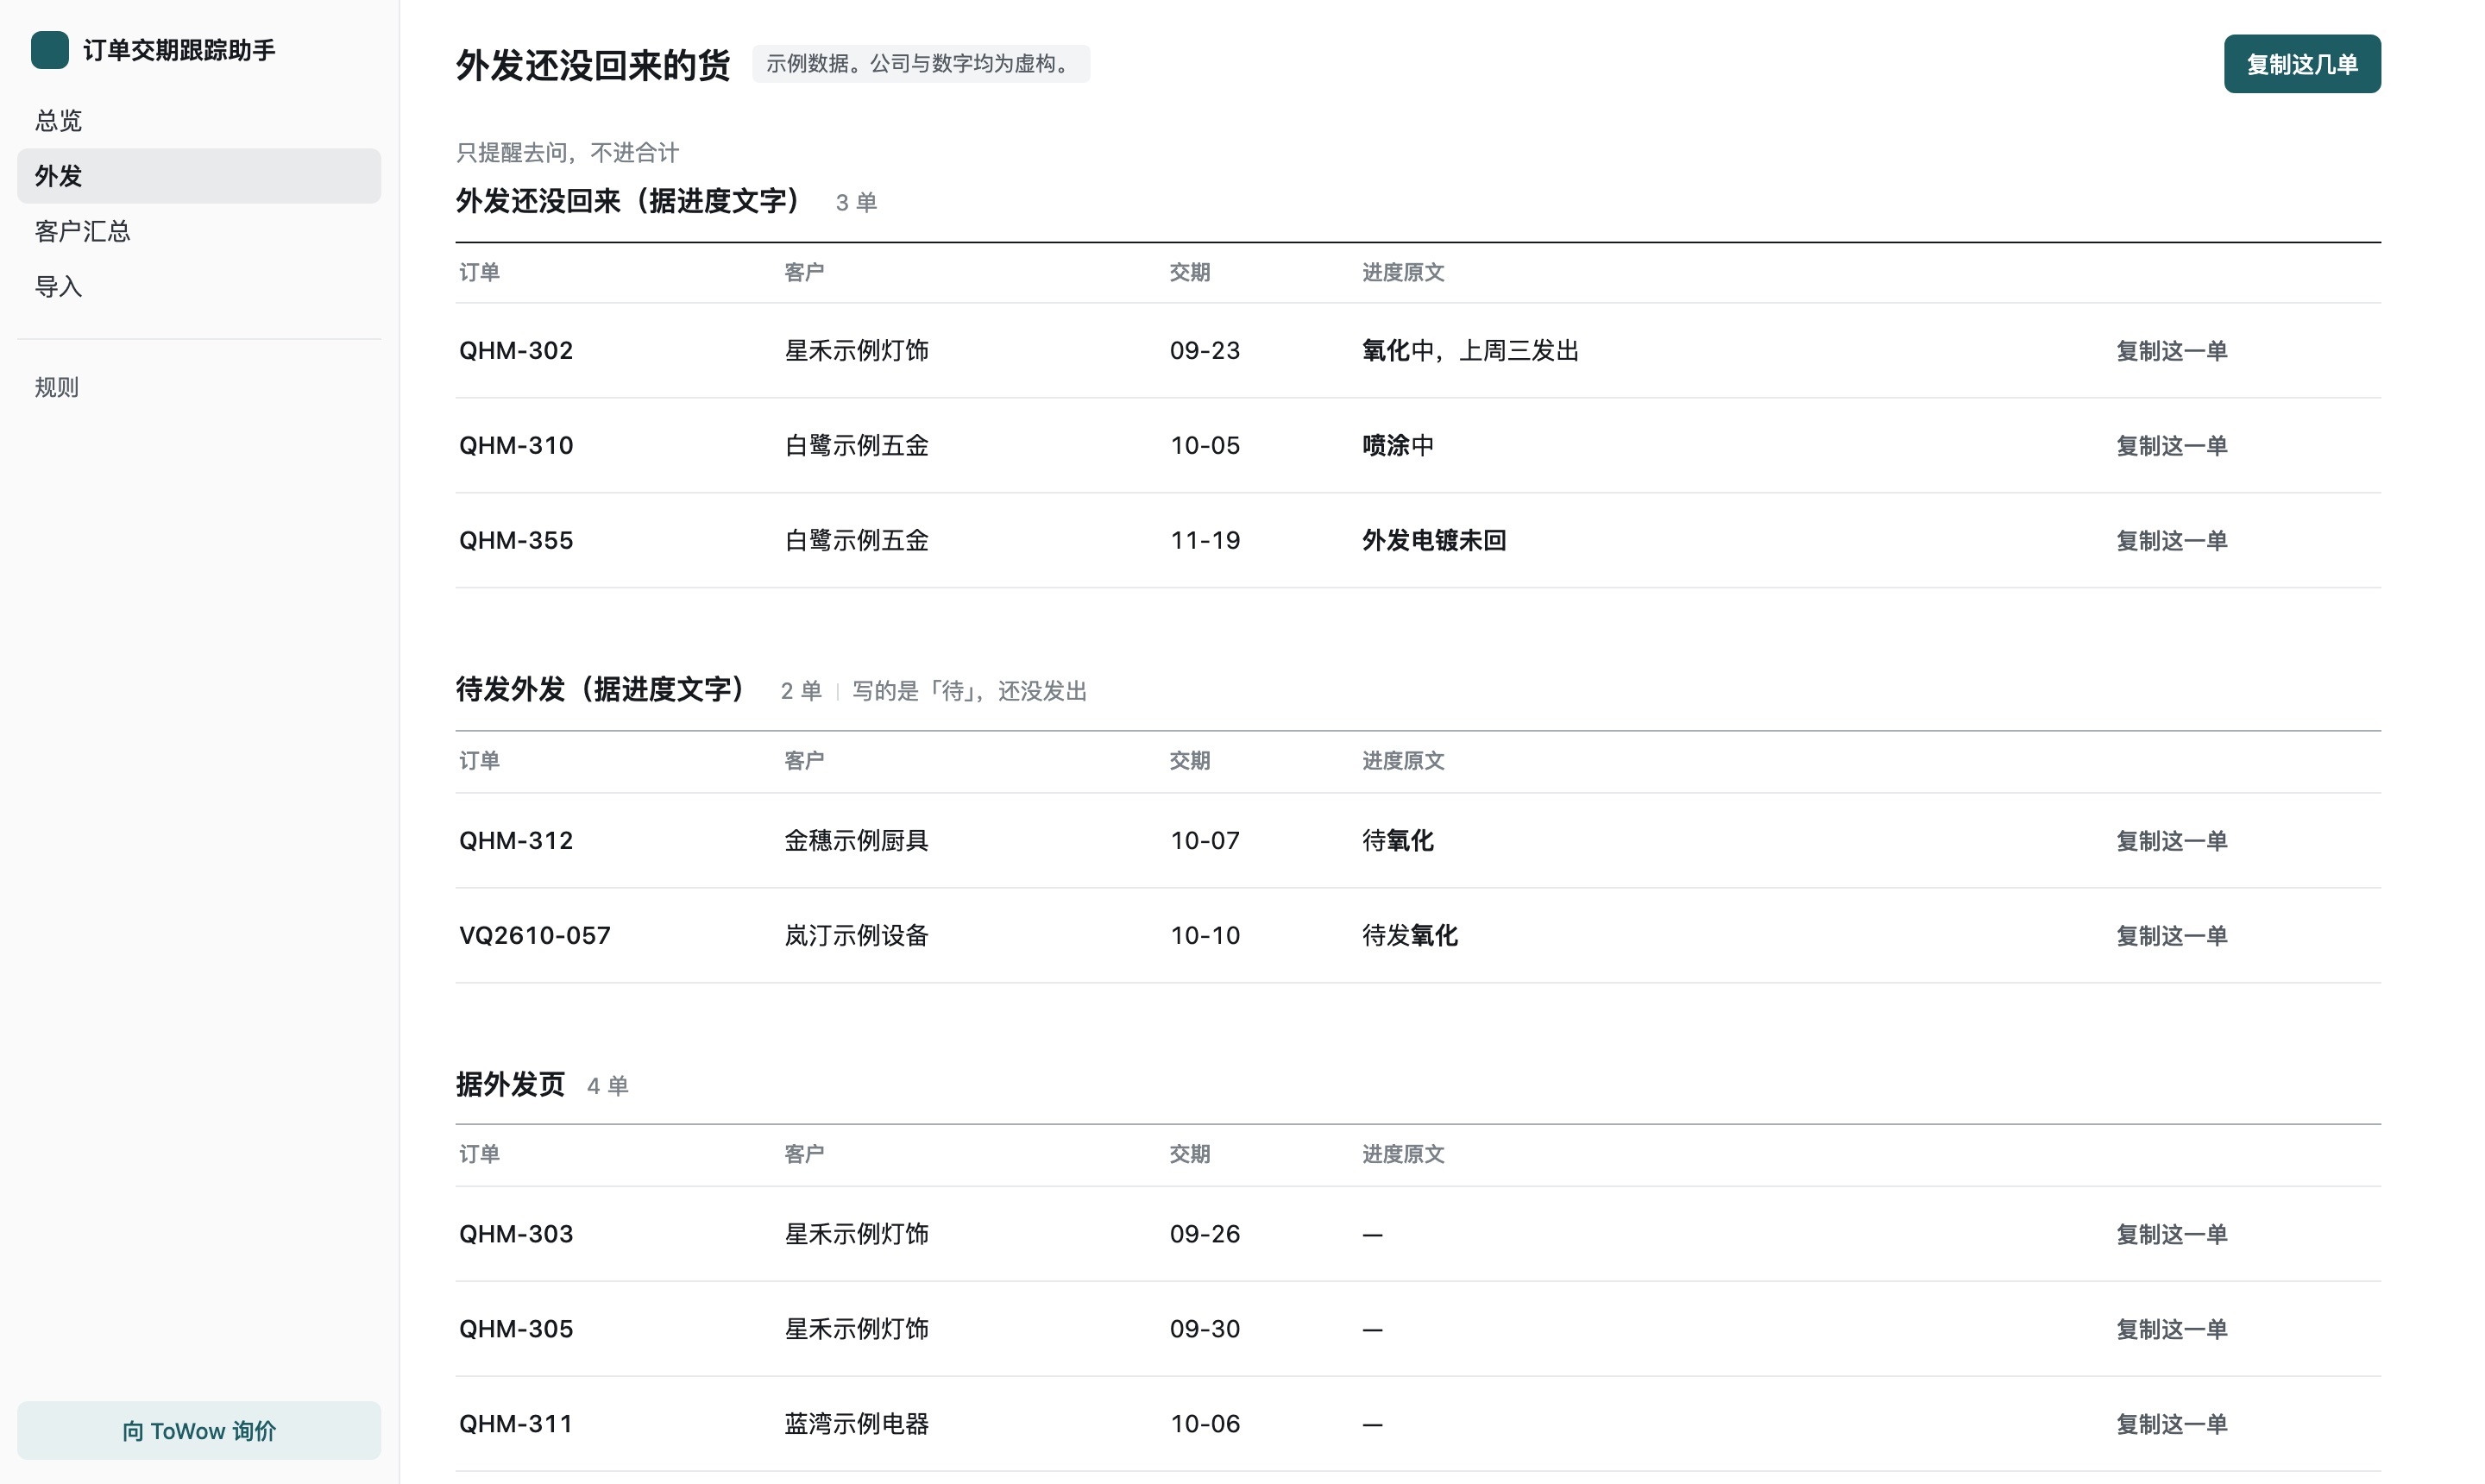
Task: Select order number QHM-312
Action: tap(516, 841)
